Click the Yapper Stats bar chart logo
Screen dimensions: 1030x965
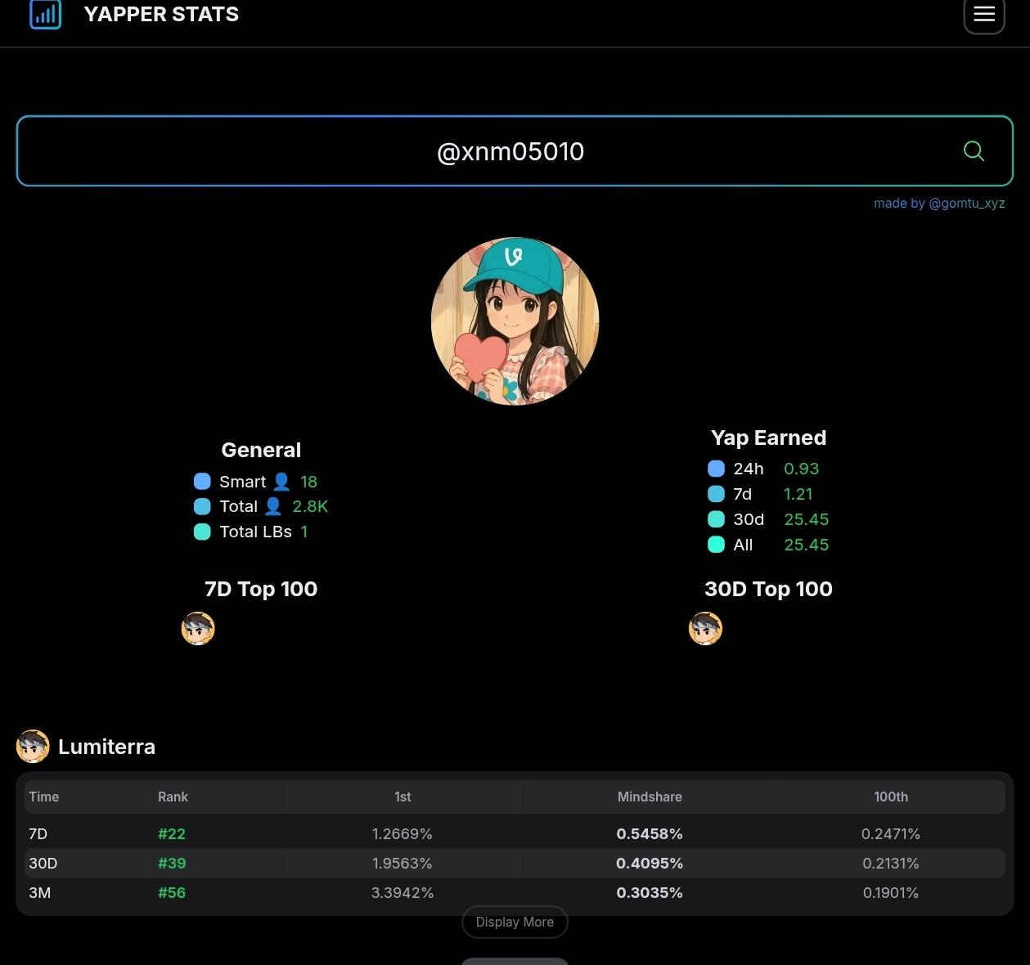(x=45, y=14)
